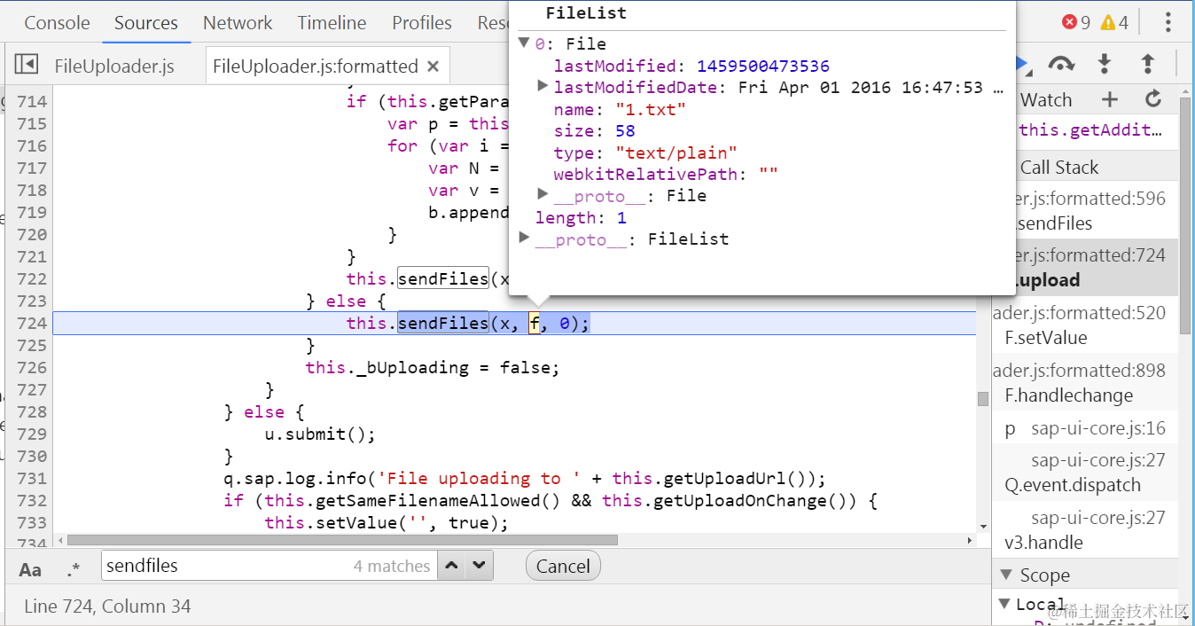
Task: Open the Profiles tab
Action: click(422, 22)
